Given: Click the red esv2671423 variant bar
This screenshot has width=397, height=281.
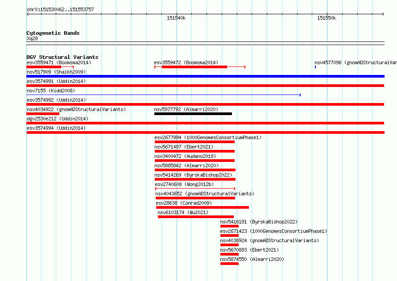Looking at the screenshot, I should coord(229,236).
